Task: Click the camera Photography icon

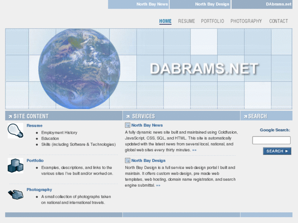Action: pyautogui.click(x=16, y=194)
